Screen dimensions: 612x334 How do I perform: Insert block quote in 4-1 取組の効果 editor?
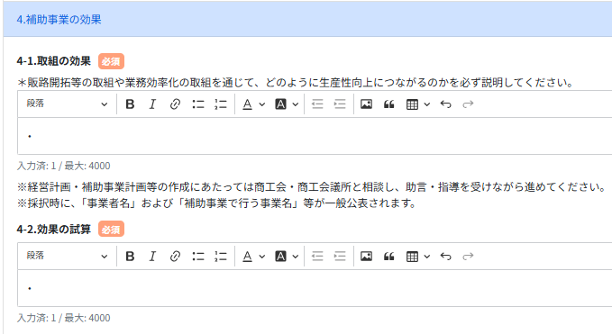tap(388, 104)
